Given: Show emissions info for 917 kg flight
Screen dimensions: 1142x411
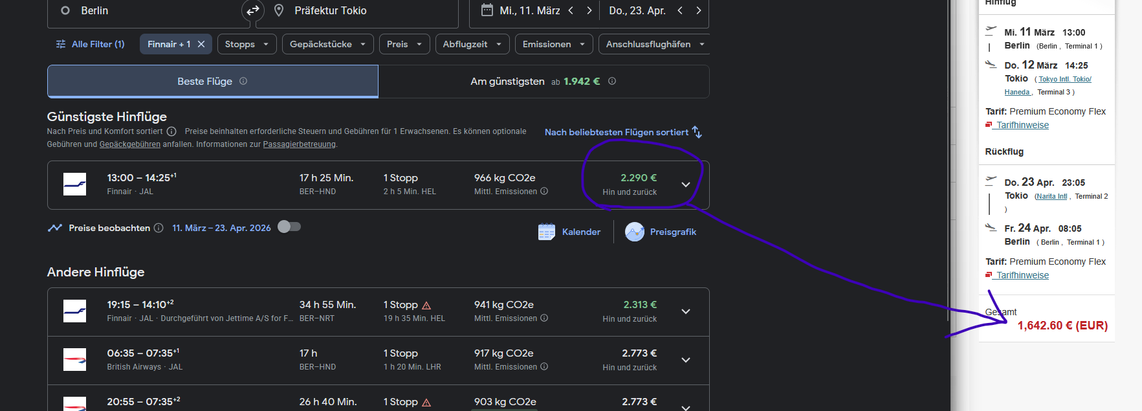Looking at the screenshot, I should click(x=544, y=366).
